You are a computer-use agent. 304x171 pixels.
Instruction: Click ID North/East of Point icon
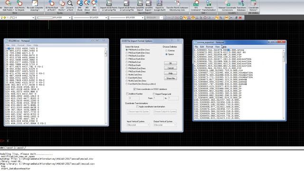click(52, 6)
